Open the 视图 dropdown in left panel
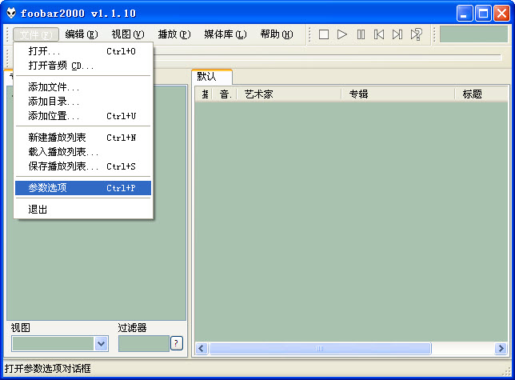Image resolution: width=515 pixels, height=380 pixels. 101,343
